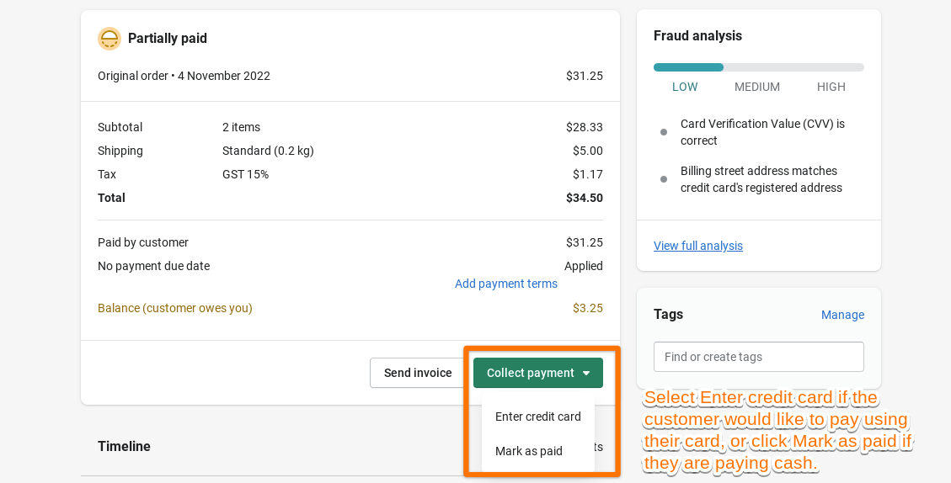
Task: Click the Balance (customer owes you) text
Action: point(175,308)
